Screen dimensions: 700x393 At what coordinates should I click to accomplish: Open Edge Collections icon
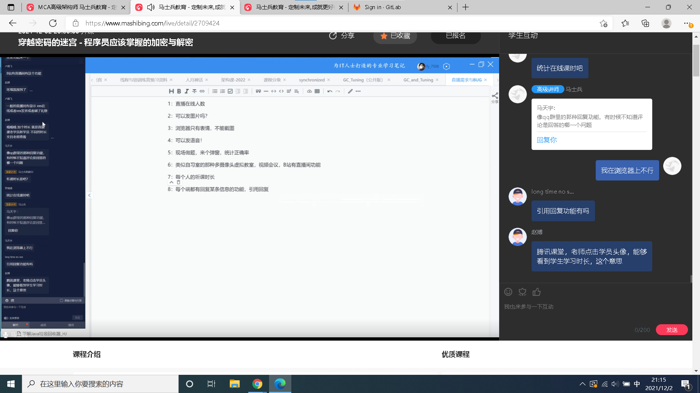pyautogui.click(x=645, y=23)
